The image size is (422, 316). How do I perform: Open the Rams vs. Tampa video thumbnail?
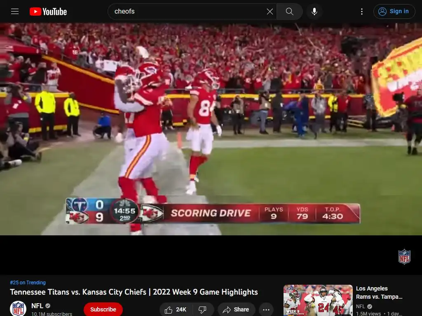coord(318,300)
